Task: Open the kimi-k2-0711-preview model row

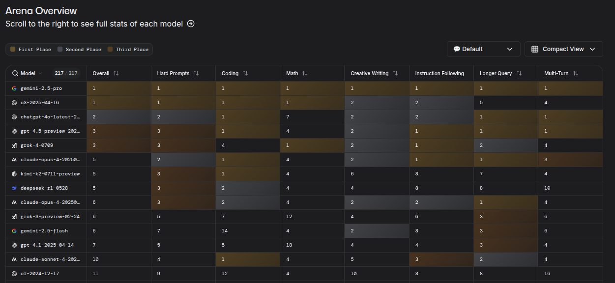Action: click(x=46, y=174)
